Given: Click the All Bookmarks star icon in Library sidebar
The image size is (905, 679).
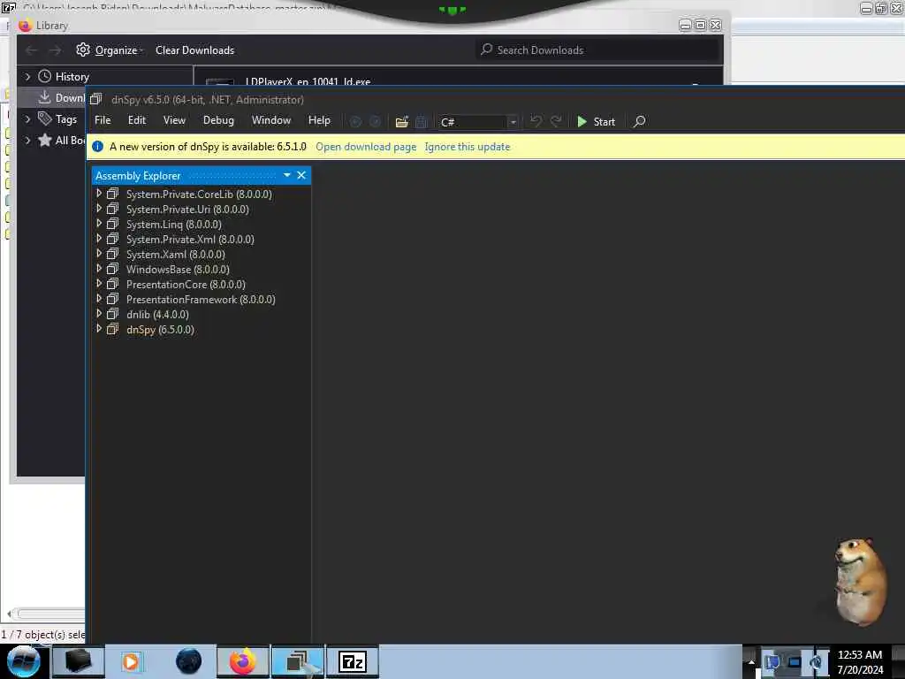Looking at the screenshot, I should (x=44, y=140).
